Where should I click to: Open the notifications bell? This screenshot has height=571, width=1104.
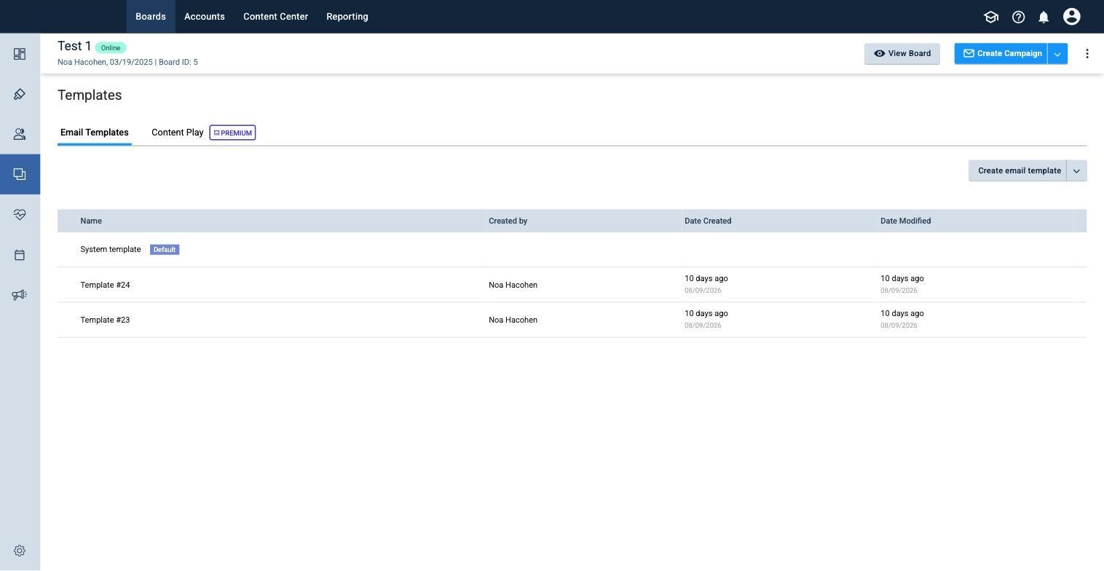pos(1044,17)
